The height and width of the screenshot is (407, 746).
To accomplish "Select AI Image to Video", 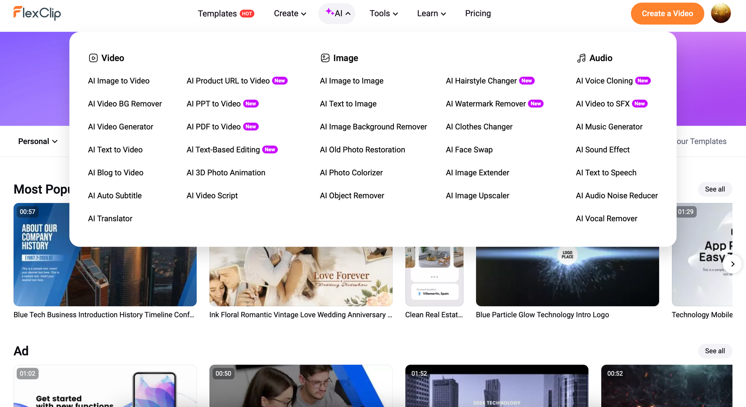I will coord(119,81).
